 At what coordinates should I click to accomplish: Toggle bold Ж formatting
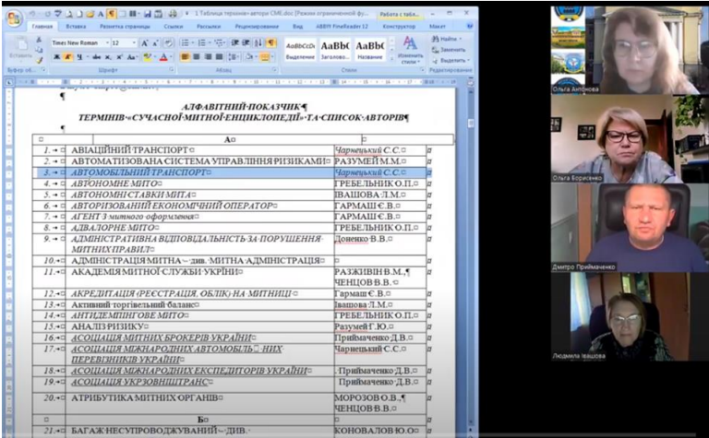point(57,57)
